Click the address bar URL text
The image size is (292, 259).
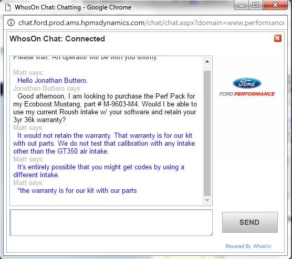[151, 23]
